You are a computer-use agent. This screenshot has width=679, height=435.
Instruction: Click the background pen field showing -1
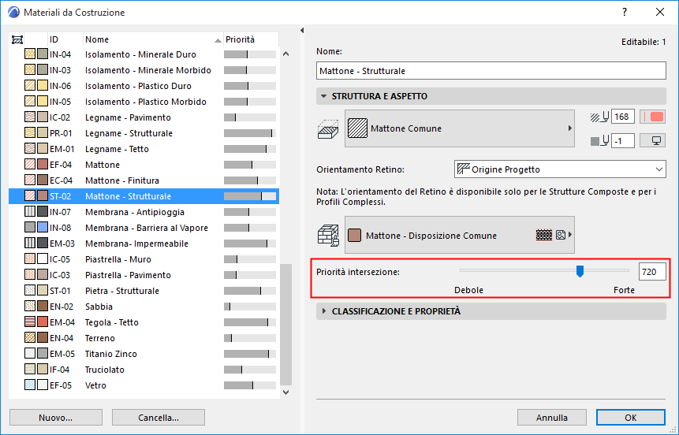[623, 141]
